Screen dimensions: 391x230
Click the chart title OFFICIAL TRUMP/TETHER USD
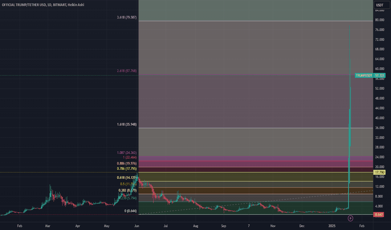[23, 5]
